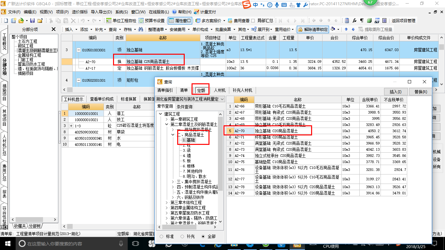Viewport: 445px width, 250px height.
Task: Open 查看单价构成 tab
Action: click(102, 99)
